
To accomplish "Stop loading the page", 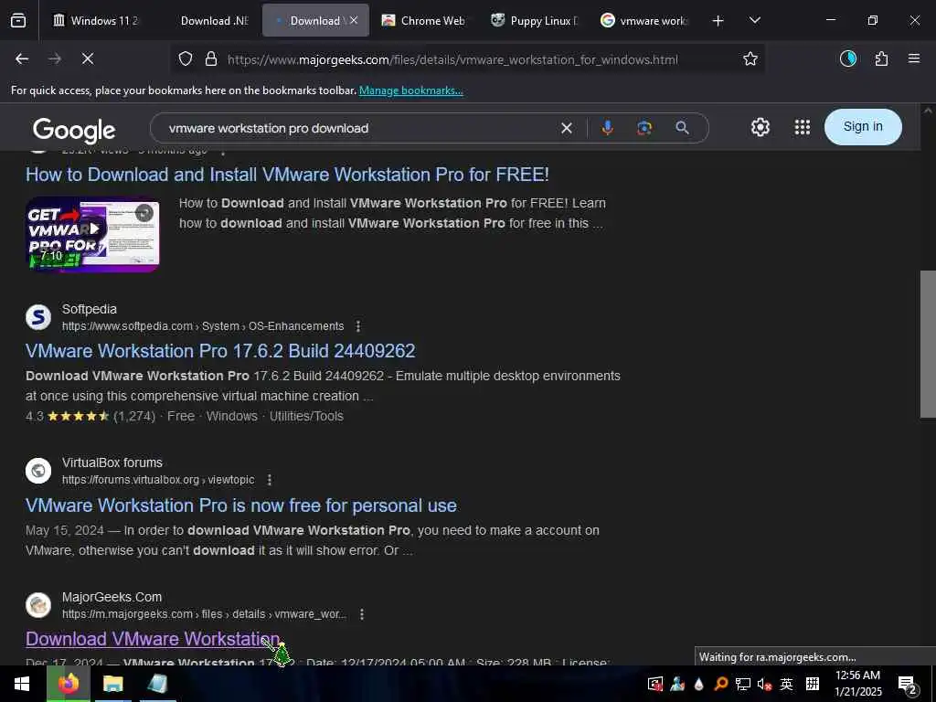I will coord(88,58).
